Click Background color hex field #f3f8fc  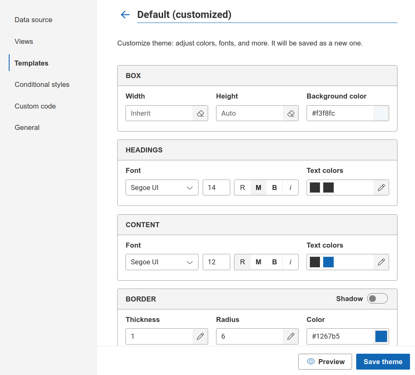340,114
